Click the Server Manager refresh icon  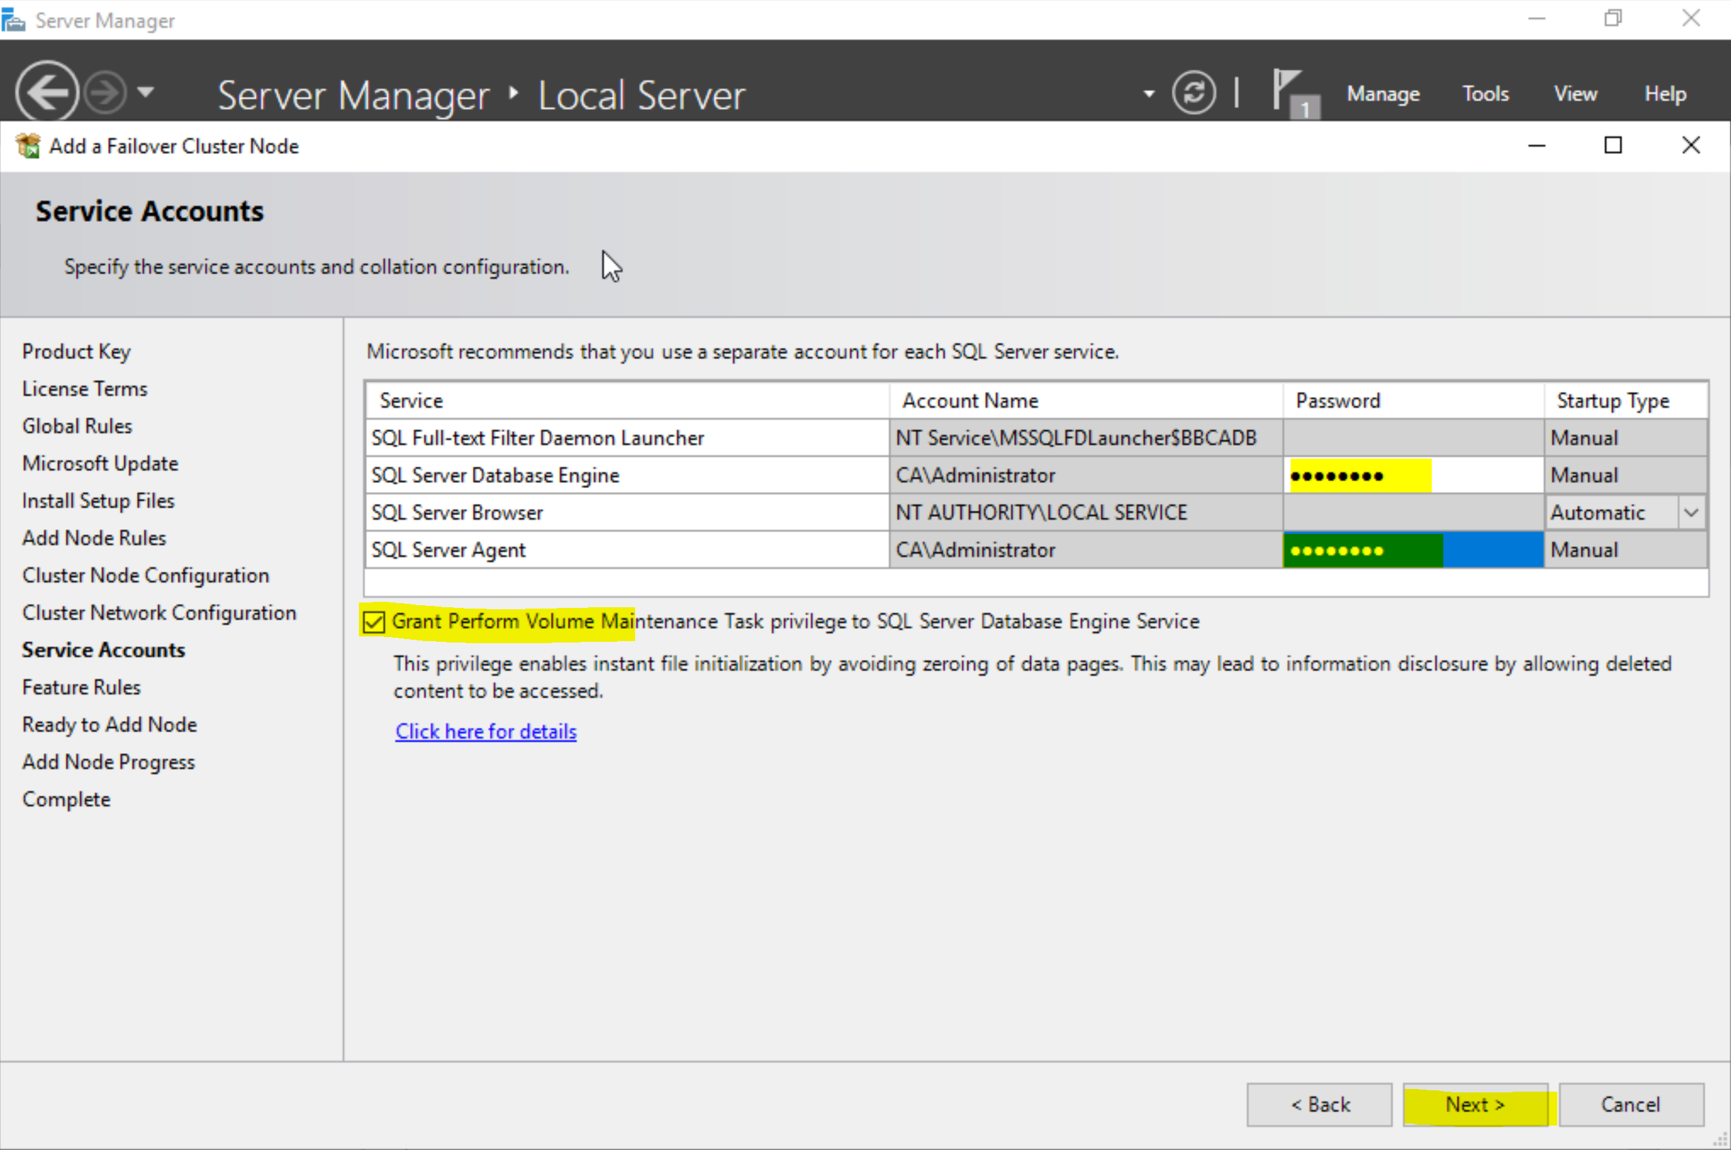coord(1194,92)
